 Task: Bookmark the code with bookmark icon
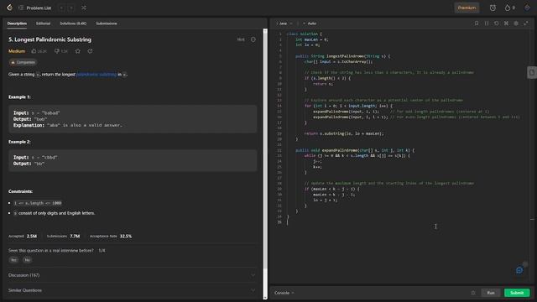477,23
